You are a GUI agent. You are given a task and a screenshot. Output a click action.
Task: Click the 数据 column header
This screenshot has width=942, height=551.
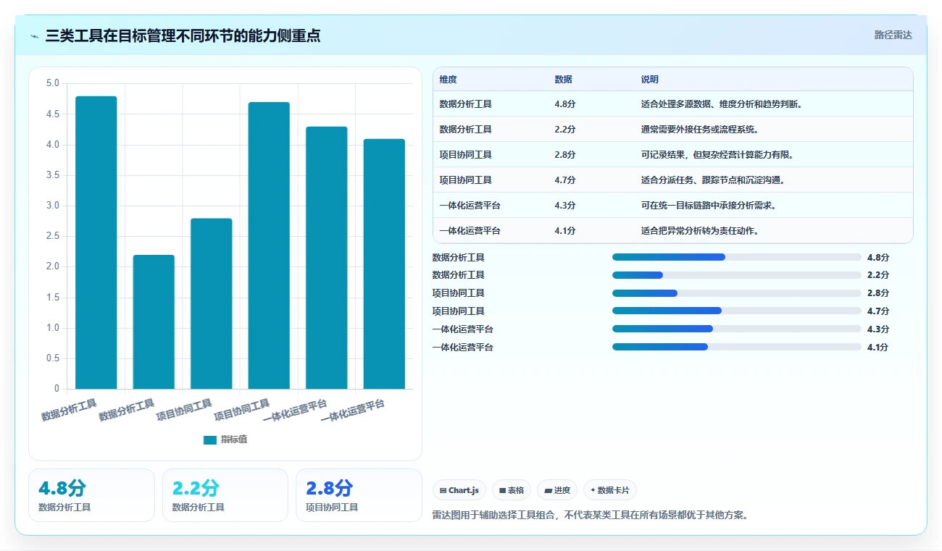pyautogui.click(x=563, y=80)
